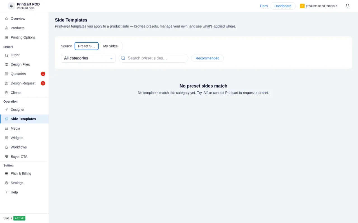Click the 'Setting' section label
This screenshot has height=223, width=358.
click(x=8, y=166)
